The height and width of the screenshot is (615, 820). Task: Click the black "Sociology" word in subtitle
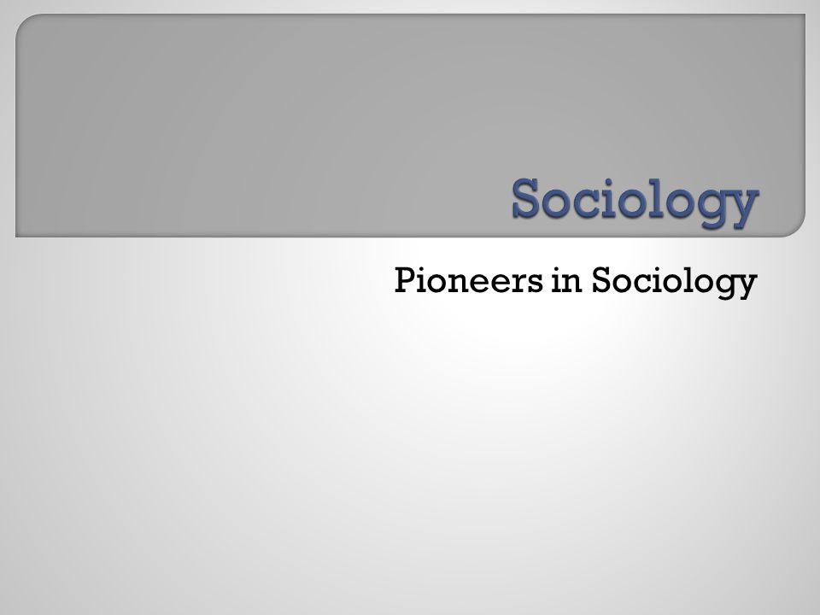674,283
